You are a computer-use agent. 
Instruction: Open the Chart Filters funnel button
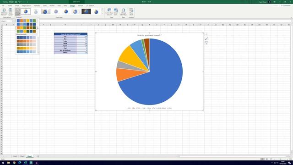[x=206, y=43]
